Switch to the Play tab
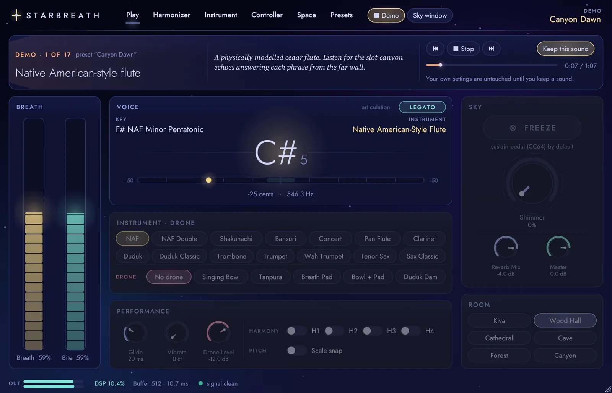Screen dimensions: 612x393 (x=132, y=15)
